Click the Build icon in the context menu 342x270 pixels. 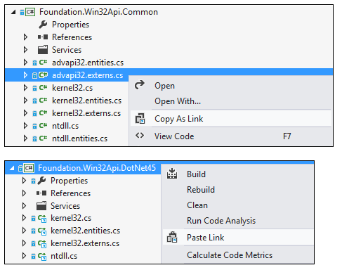click(172, 174)
